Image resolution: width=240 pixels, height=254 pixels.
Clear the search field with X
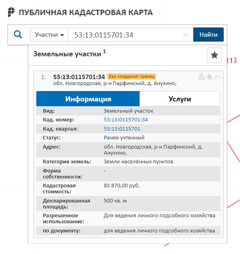point(185,34)
